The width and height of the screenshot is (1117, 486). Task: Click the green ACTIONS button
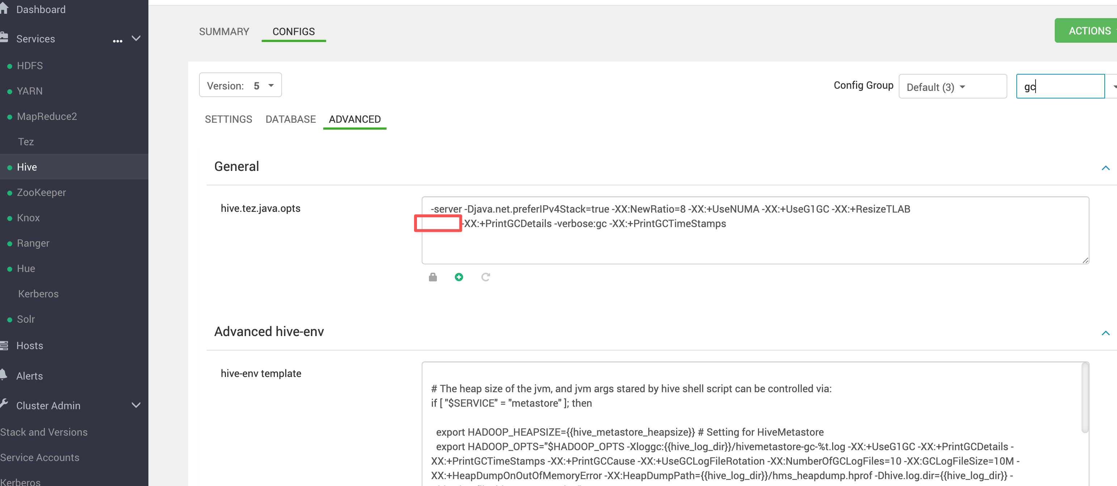point(1088,31)
